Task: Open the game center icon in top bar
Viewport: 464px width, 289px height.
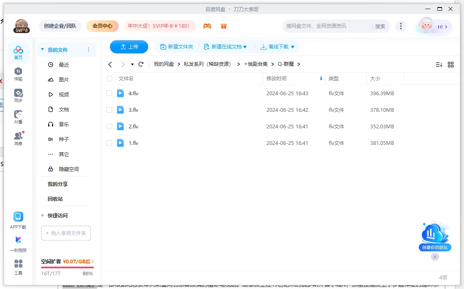Action: tap(207, 26)
